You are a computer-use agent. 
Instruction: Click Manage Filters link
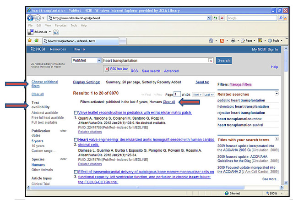point(240,84)
